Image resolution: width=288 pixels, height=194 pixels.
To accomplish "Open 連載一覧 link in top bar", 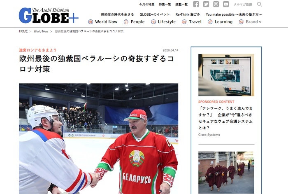I will pos(181,5).
